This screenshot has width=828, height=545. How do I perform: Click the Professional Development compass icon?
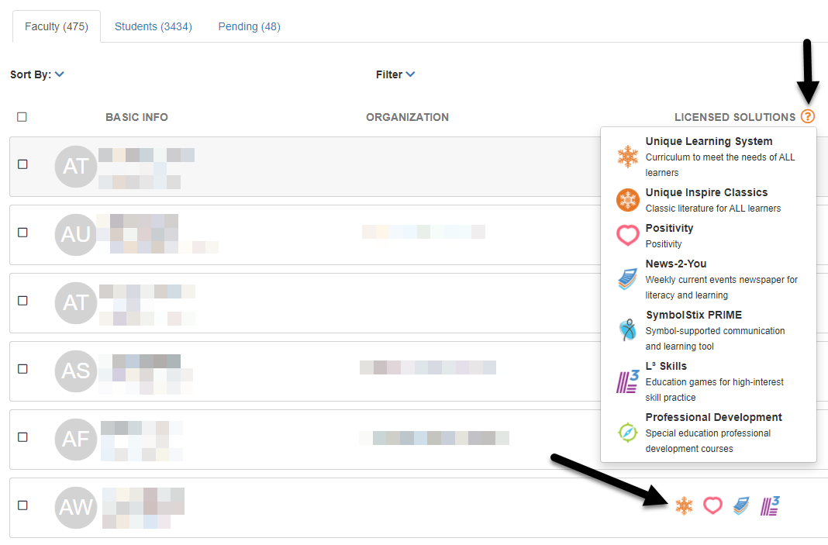point(628,433)
